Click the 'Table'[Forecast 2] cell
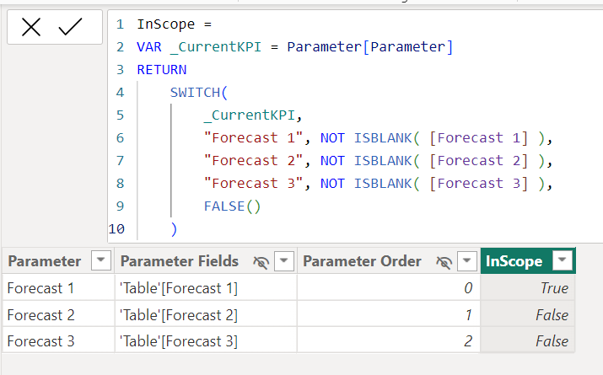 pos(206,314)
